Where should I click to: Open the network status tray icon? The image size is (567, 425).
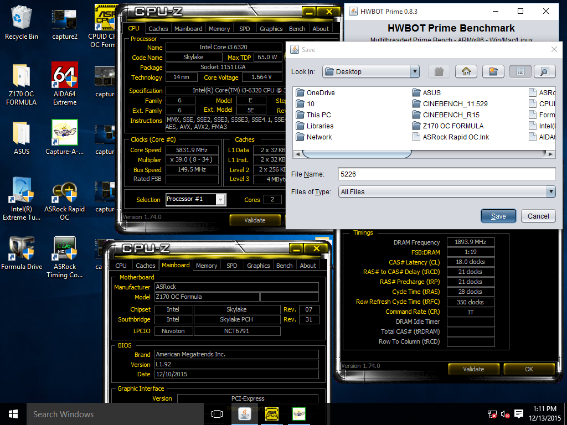492,414
